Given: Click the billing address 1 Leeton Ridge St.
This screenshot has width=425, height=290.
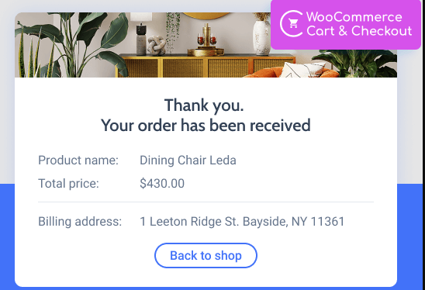Looking at the screenshot, I should (x=242, y=222).
